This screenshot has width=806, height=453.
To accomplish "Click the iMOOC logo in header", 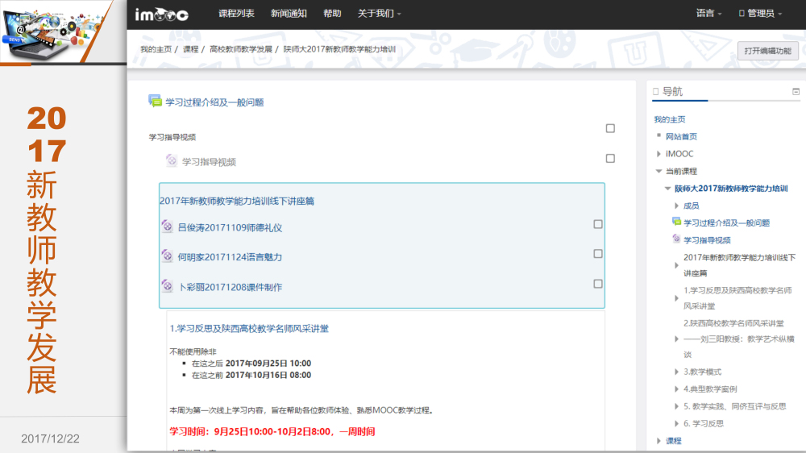I will (x=161, y=14).
